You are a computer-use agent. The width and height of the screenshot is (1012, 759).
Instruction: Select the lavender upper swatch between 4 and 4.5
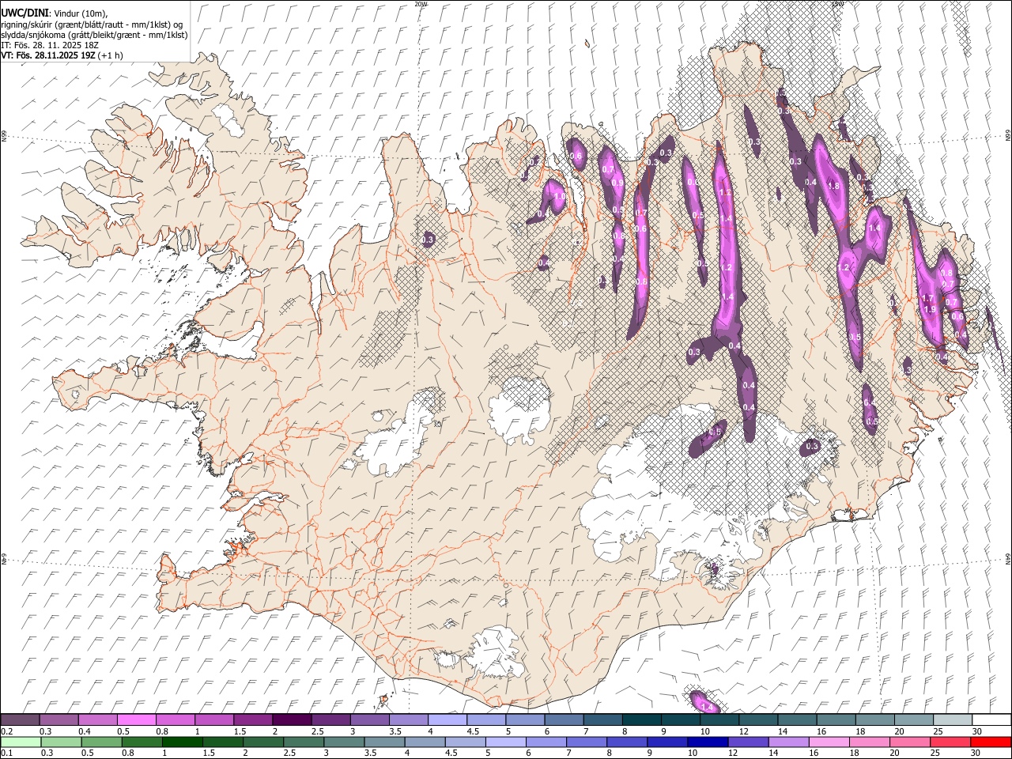(447, 719)
